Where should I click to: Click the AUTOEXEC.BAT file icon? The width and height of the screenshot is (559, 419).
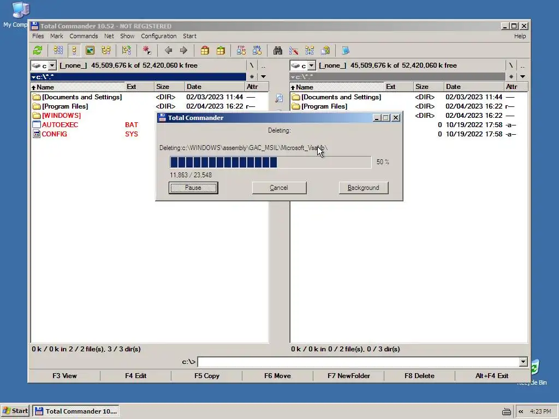37,125
